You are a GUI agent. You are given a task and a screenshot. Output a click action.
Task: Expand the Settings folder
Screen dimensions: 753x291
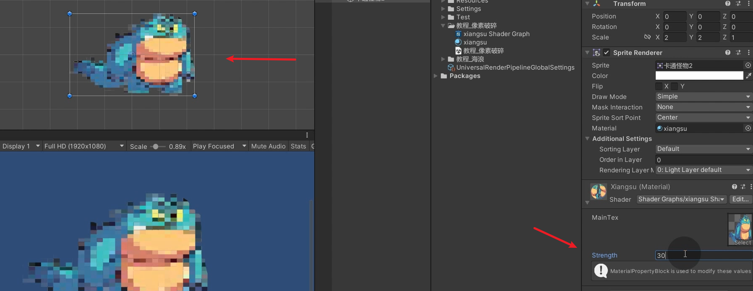point(443,9)
